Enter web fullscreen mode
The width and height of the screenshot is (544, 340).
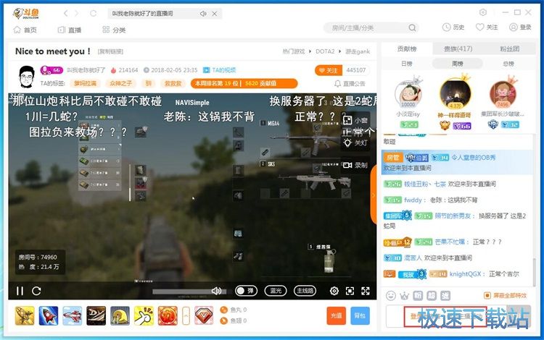[350, 291]
